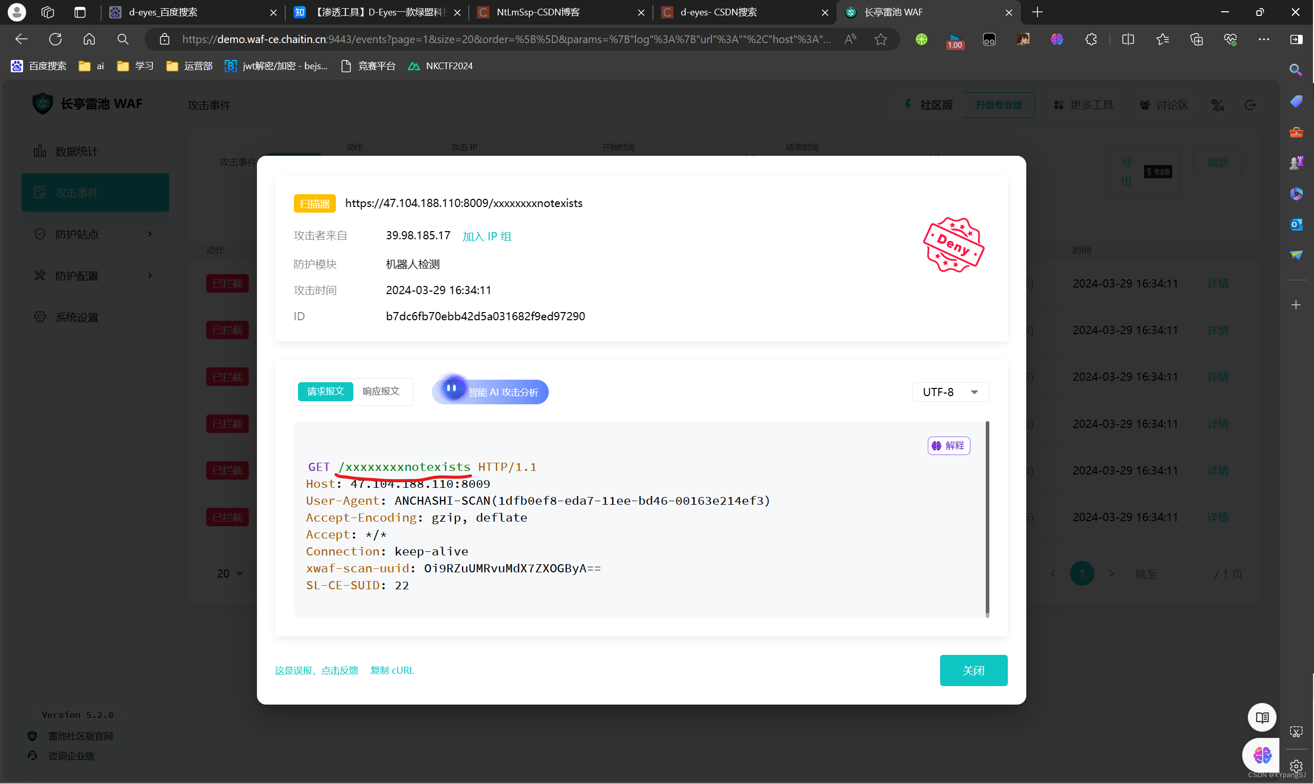Open the UTF-8 encoding dropdown
The image size is (1314, 784).
[x=950, y=391]
